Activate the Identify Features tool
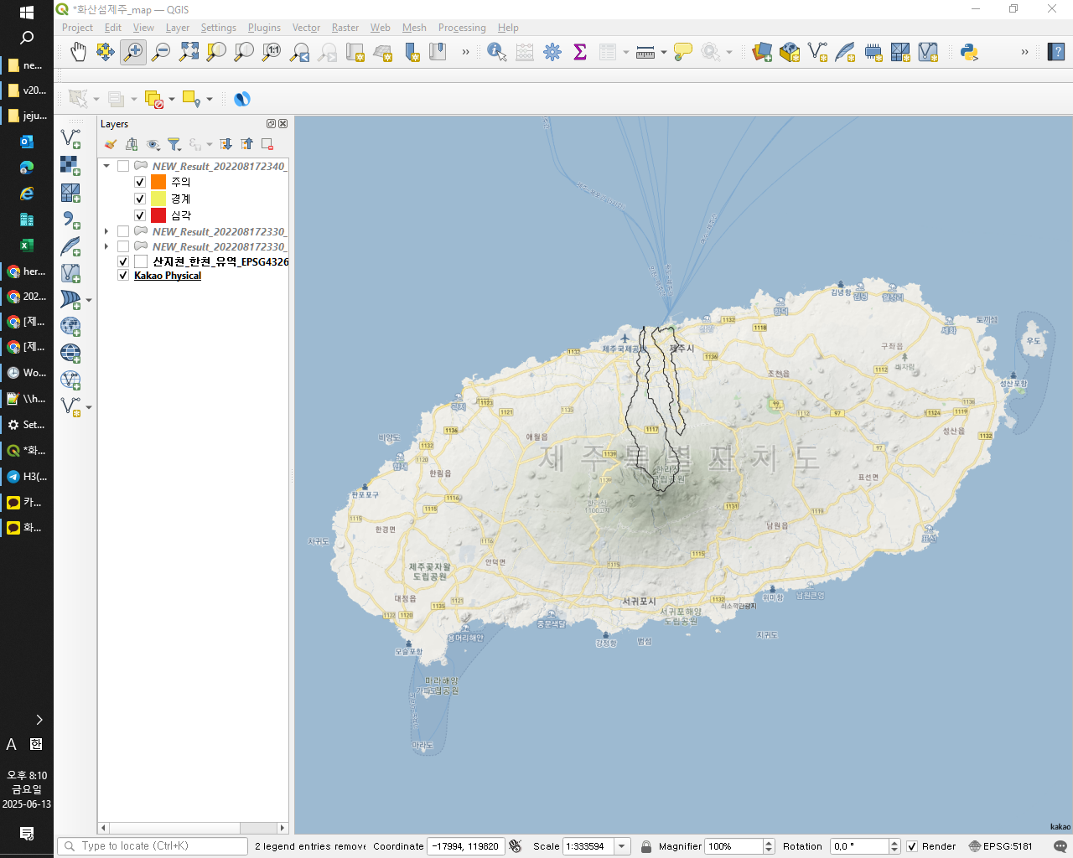The height and width of the screenshot is (858, 1073). (496, 52)
